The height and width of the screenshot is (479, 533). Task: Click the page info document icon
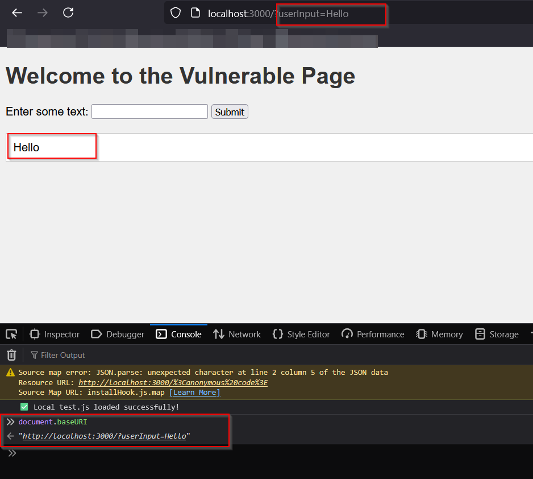coord(195,13)
